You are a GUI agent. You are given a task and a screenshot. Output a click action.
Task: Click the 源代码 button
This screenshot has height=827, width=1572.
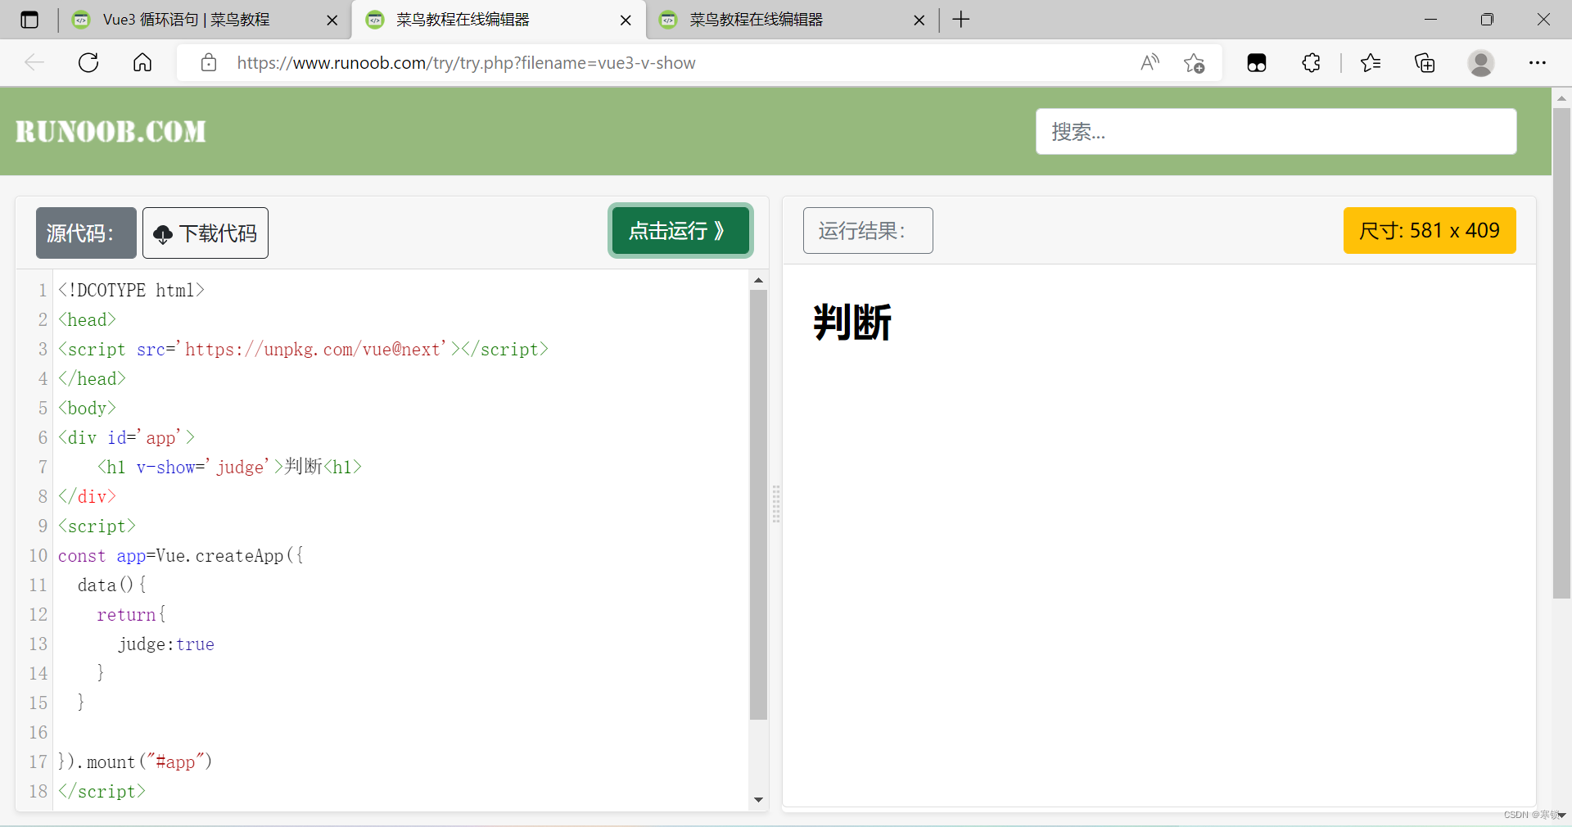86,233
